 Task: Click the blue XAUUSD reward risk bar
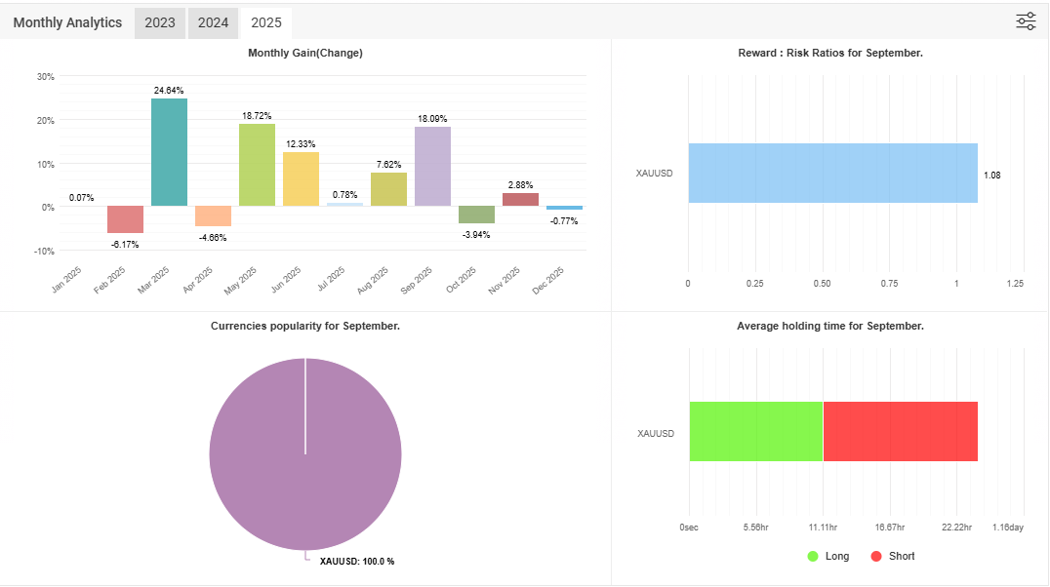pyautogui.click(x=832, y=174)
